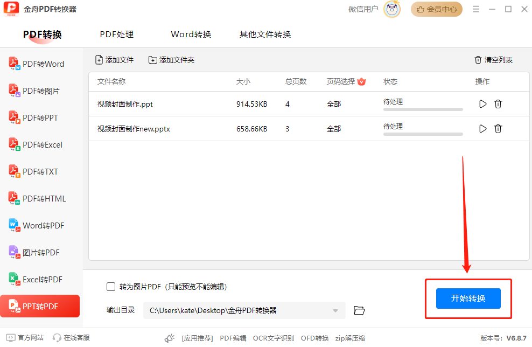Image resolution: width=532 pixels, height=347 pixels.
Task: Open the PDF转Word converter
Action: [x=36, y=64]
